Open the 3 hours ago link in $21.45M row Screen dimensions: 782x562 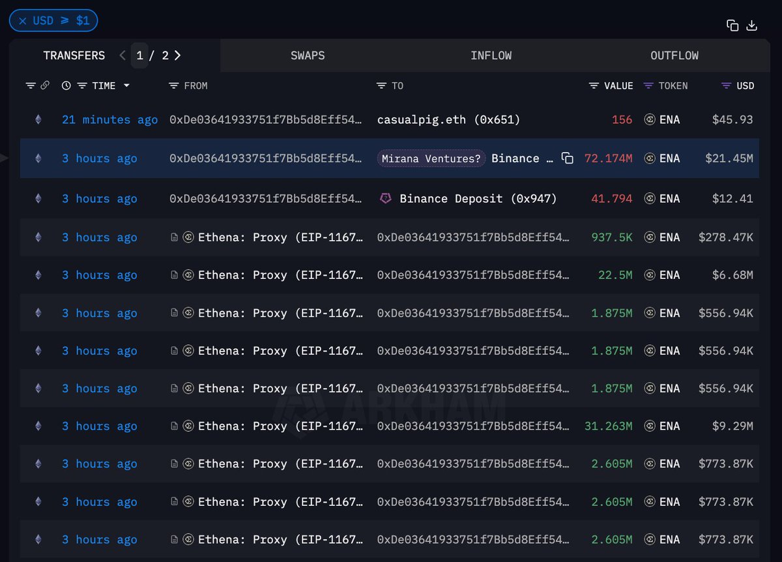click(x=100, y=158)
